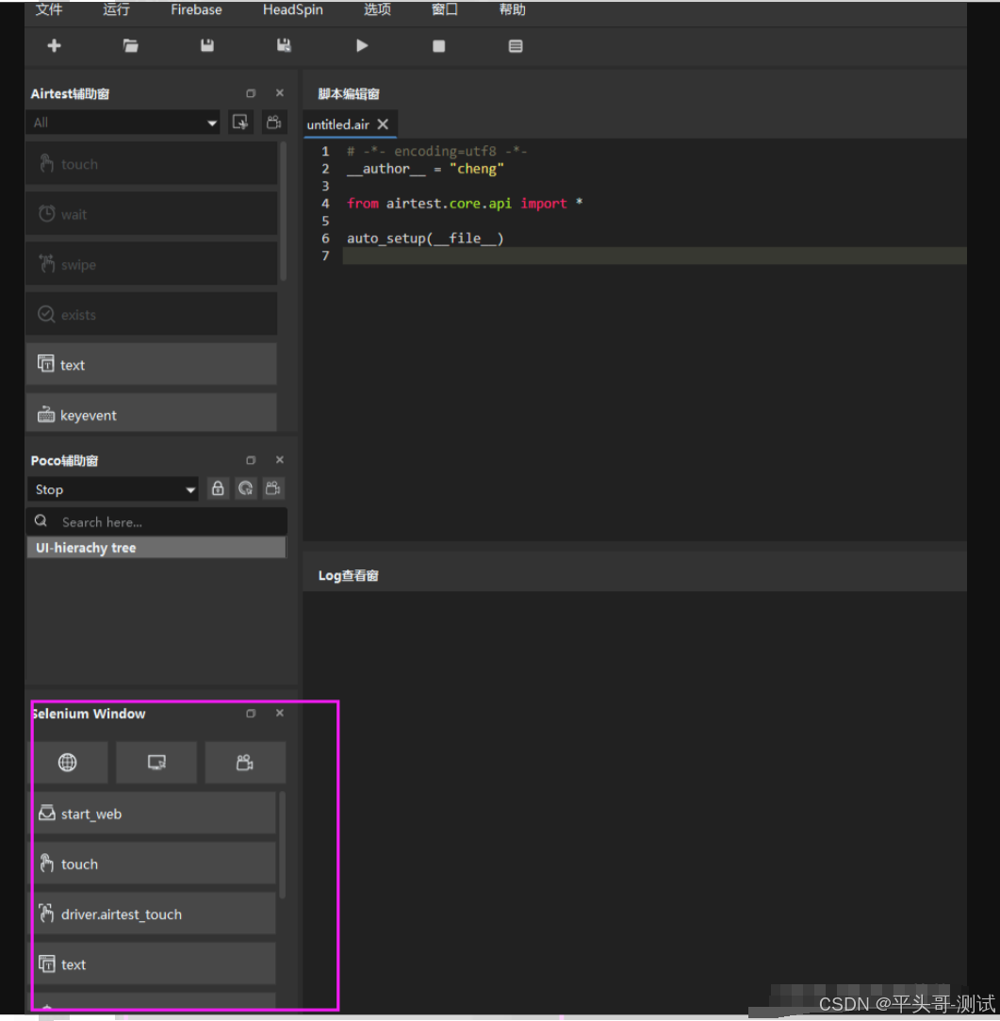Screen dimensions: 1000x1021
Task: Run the script with play button
Action: click(362, 45)
